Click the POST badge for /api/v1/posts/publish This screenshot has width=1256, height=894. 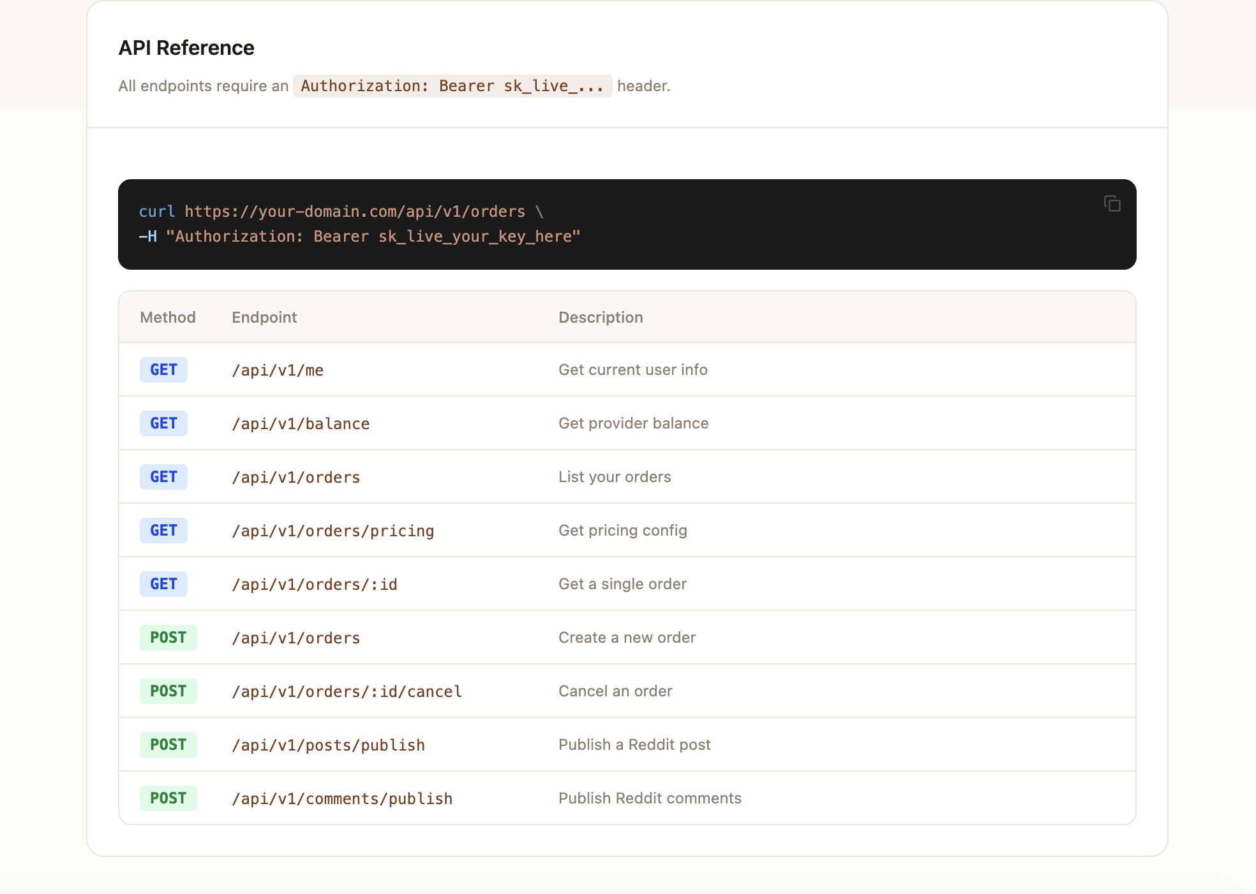[168, 745]
